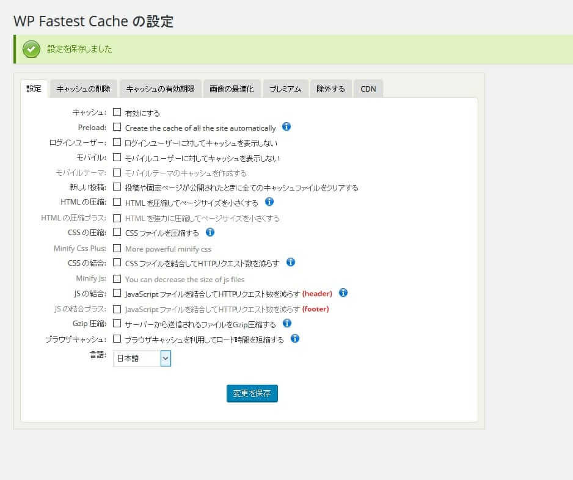573x480 pixels.
Task: Enable the Gzip 圧縮 checkbox
Action: point(117,323)
